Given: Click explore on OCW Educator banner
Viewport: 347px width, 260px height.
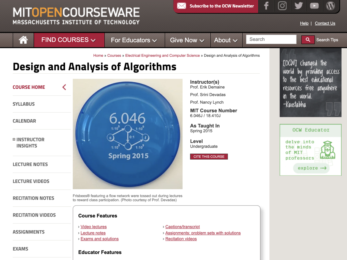Looking at the screenshot, I should point(311,168).
